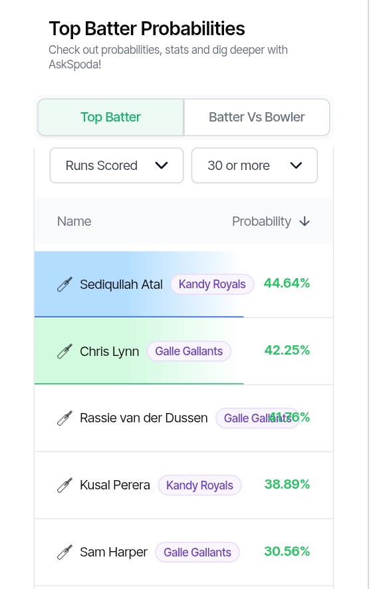Screen dimensions: 371x589
Task: Click the Name column header
Action: pos(74,222)
